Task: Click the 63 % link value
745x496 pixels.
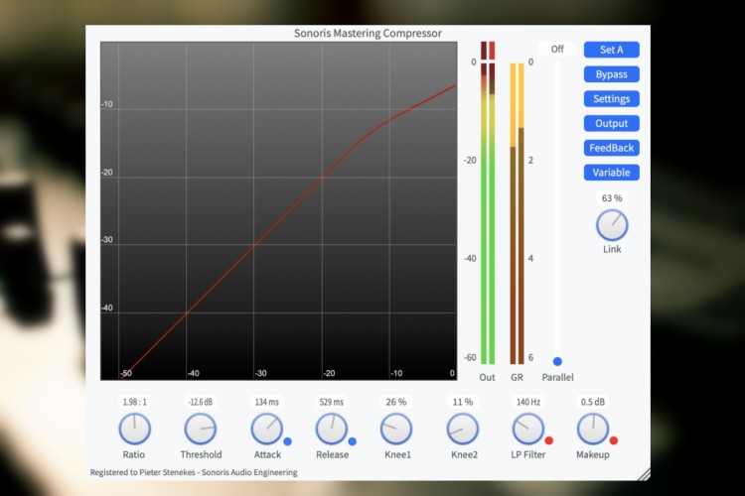Action: pos(612,198)
